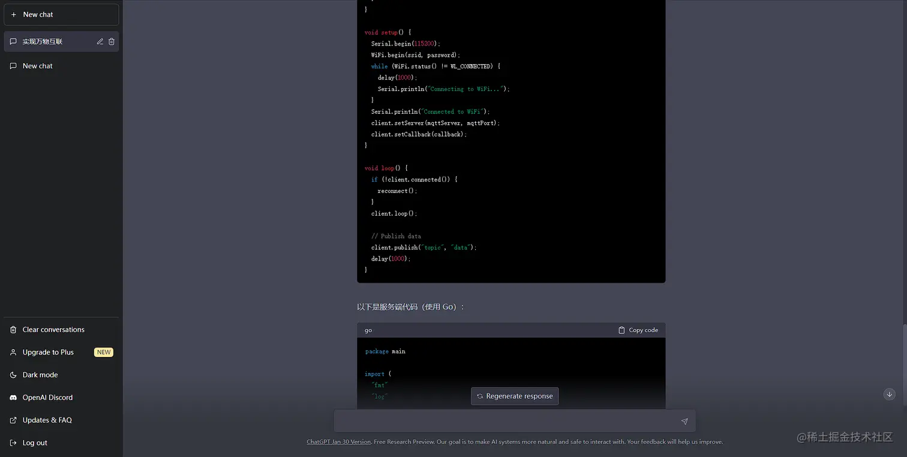Click the moon icon for Dark mode
Viewport: 907px width, 457px height.
[x=13, y=375]
